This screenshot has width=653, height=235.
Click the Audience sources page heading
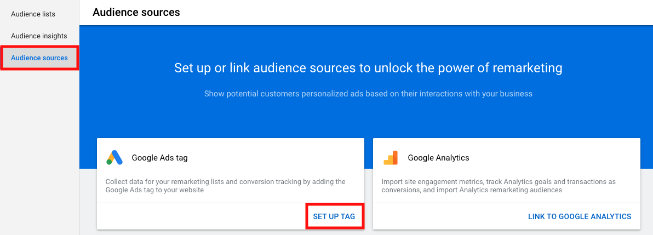[x=136, y=13]
